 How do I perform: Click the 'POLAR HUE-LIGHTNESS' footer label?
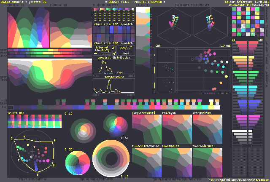(97, 179)
